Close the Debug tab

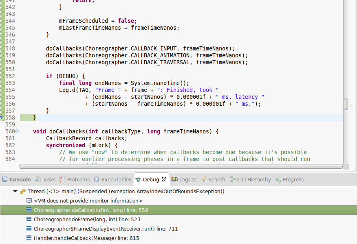164,179
